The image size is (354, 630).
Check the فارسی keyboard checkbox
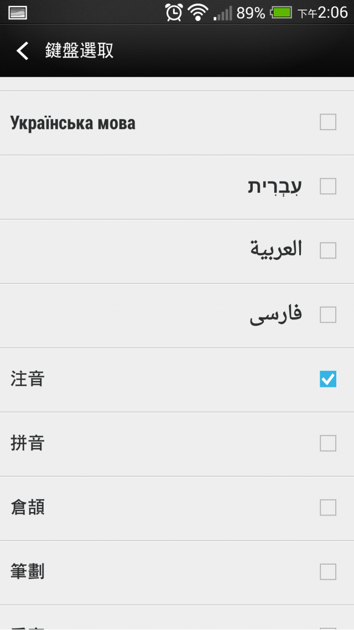[328, 315]
